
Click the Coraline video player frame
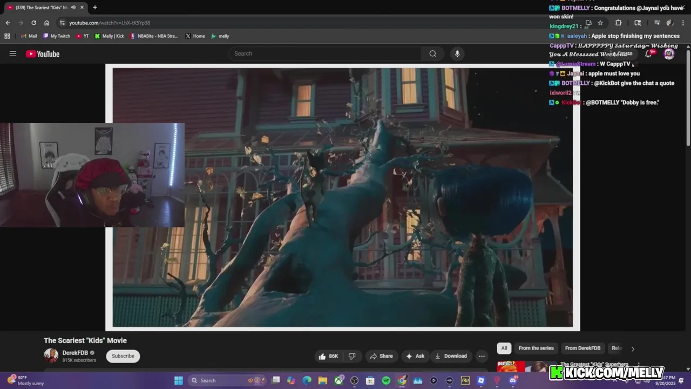[x=342, y=197]
